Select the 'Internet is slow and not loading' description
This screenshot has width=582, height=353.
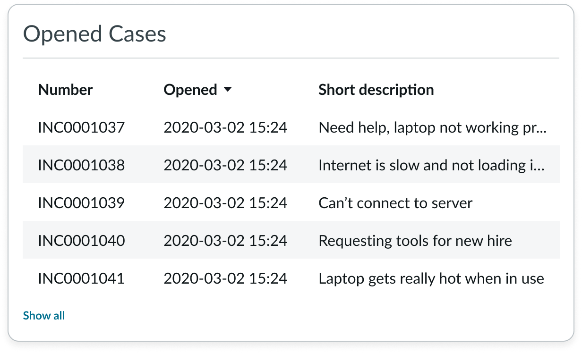[432, 165]
